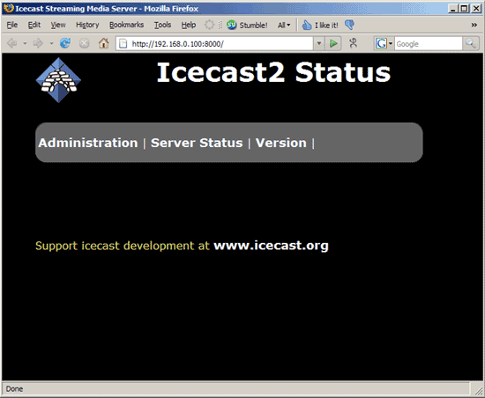Click the toolbar drag handle grip
The image size is (485, 398).
[220, 25]
